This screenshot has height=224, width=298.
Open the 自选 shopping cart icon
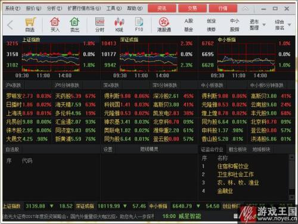click(30, 24)
